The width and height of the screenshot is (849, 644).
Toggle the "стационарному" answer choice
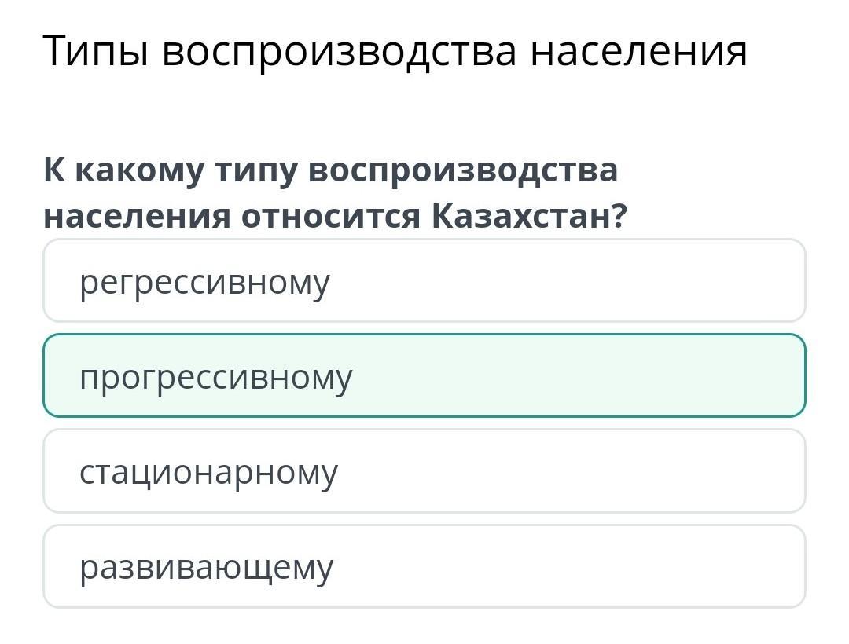(424, 471)
